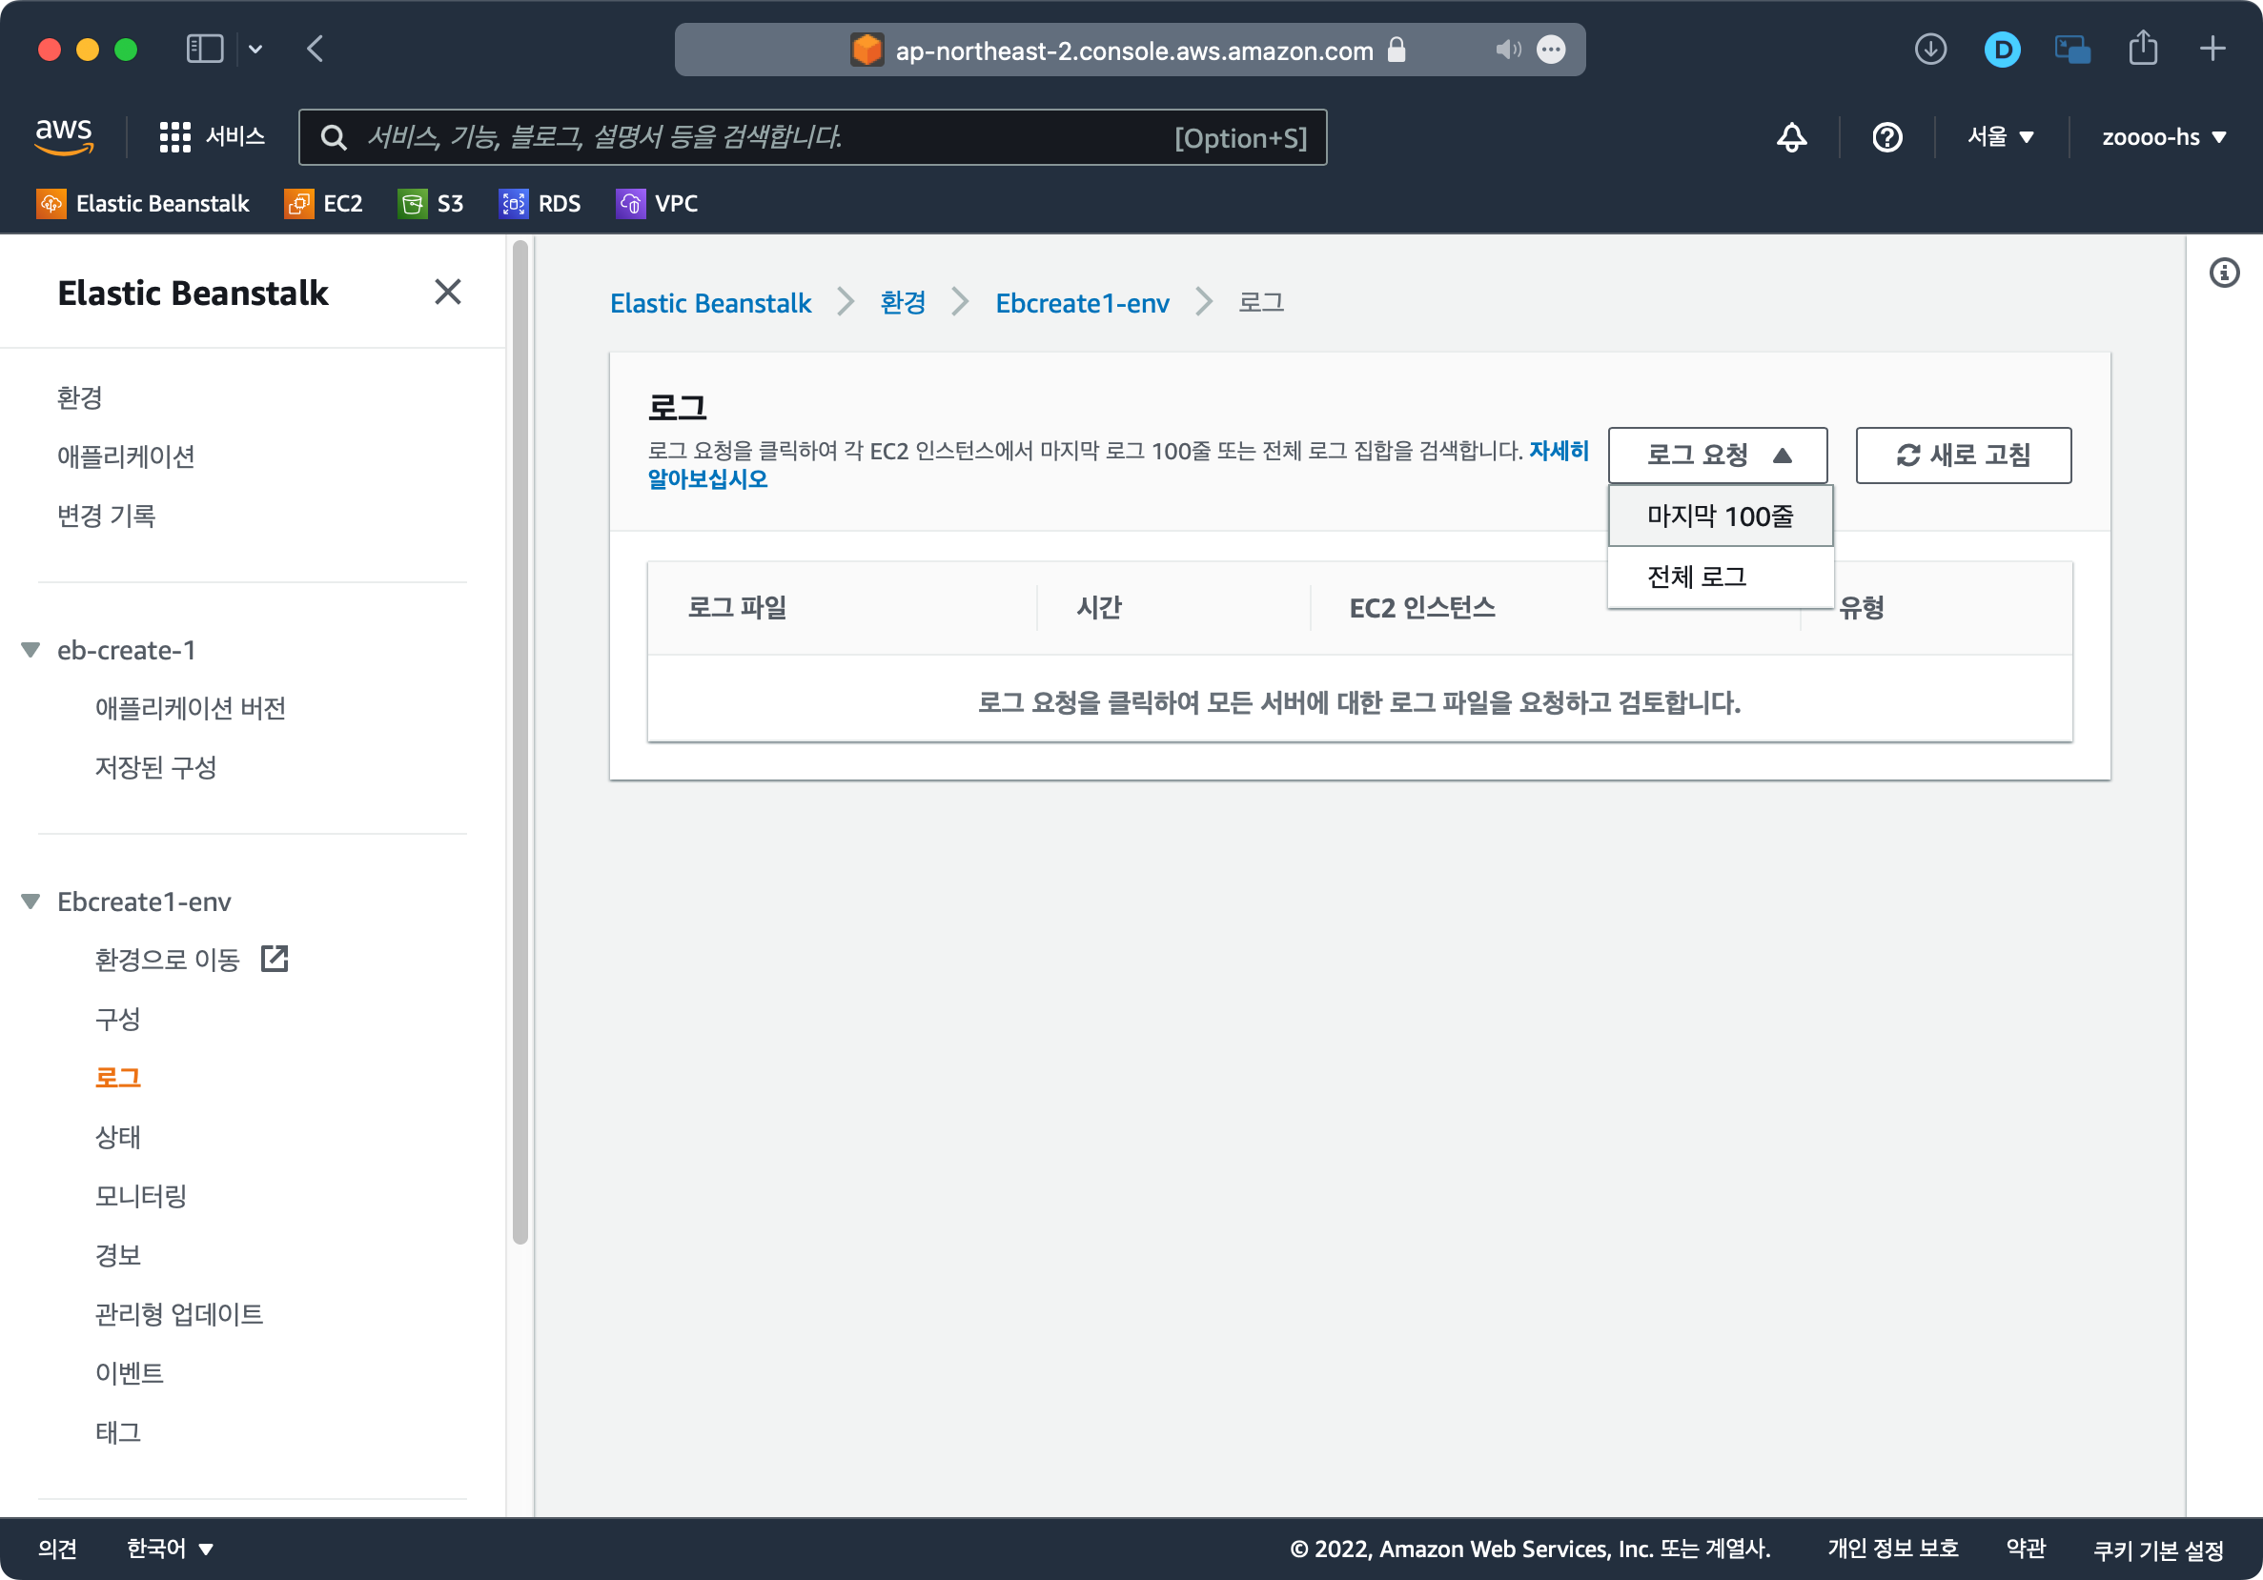Focus the AWS services search field

point(812,137)
